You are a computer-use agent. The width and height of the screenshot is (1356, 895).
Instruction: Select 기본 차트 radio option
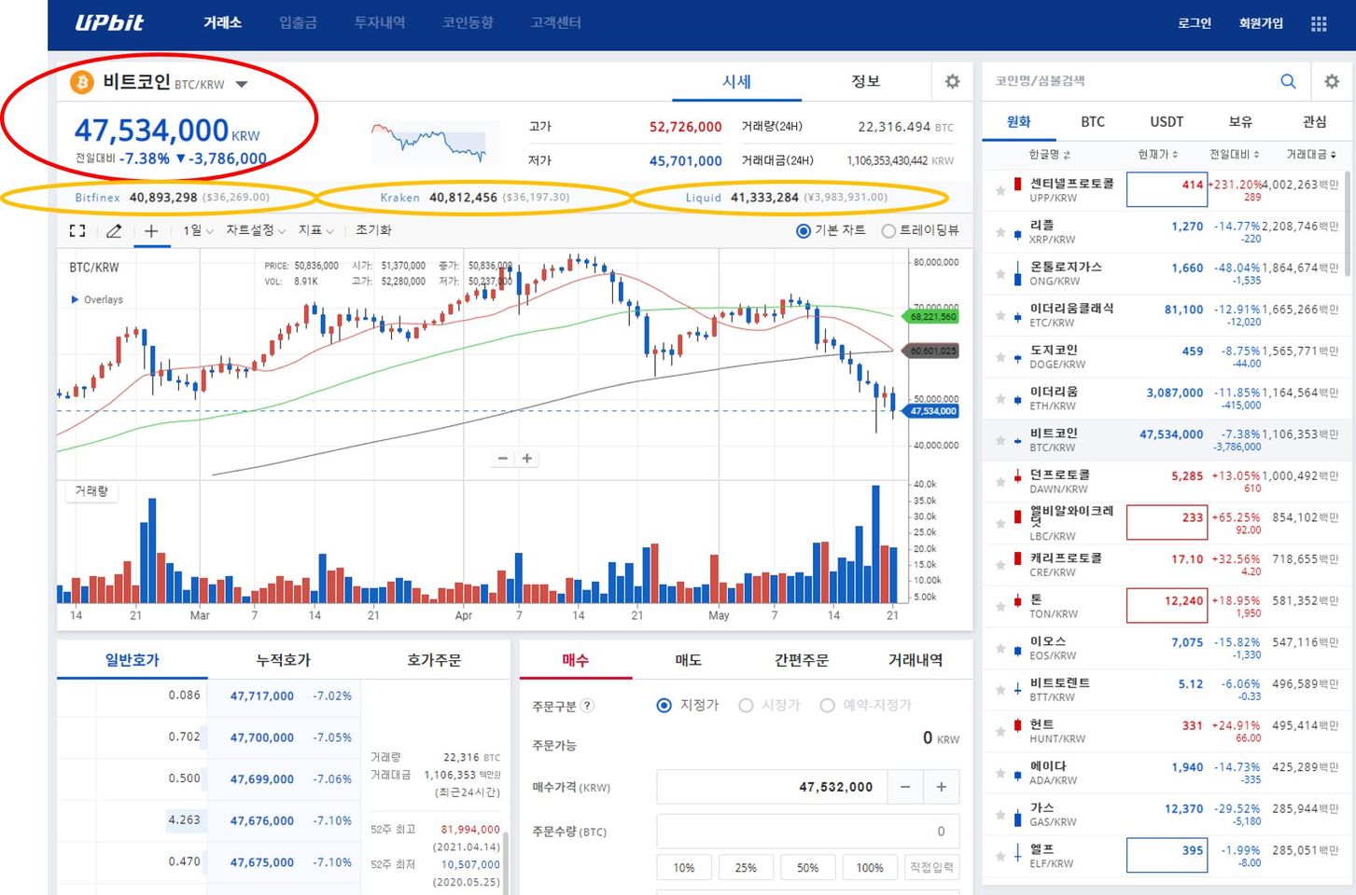coord(803,230)
